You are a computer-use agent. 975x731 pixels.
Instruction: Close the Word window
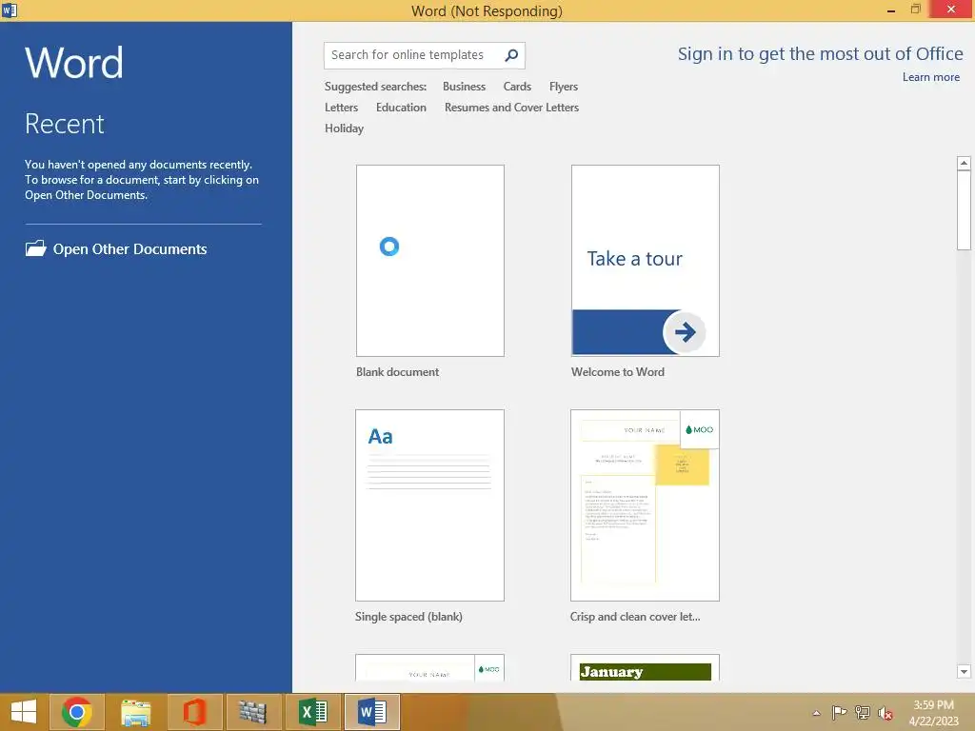click(951, 10)
